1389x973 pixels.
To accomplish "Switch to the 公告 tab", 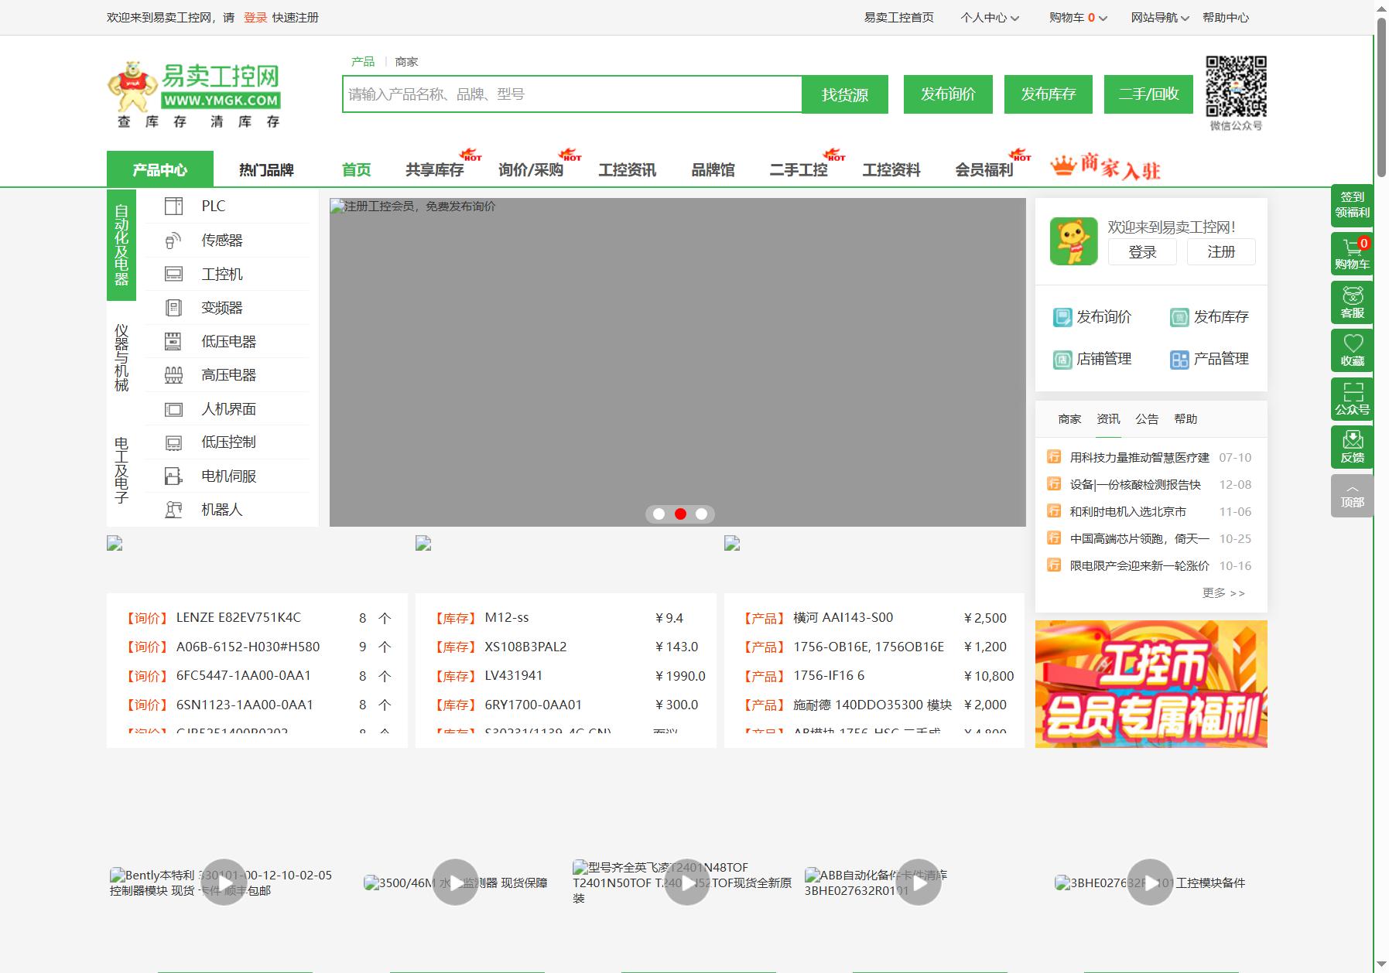I will tap(1147, 419).
